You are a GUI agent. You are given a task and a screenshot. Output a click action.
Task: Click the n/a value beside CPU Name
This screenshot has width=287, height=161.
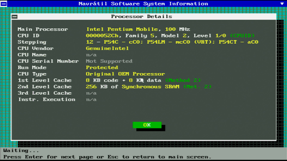(x=91, y=55)
